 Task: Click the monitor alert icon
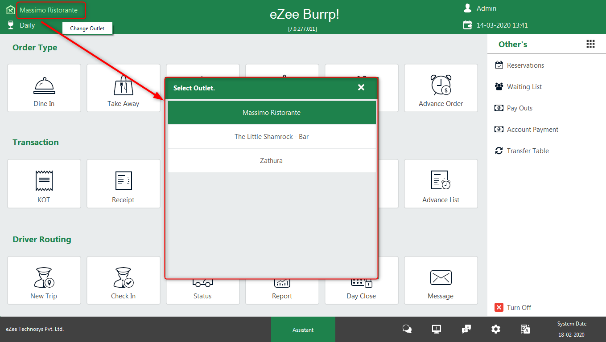[437, 329]
